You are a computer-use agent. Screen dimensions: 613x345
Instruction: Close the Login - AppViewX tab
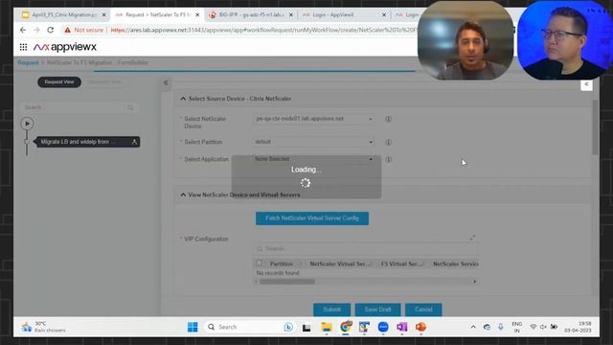384,15
